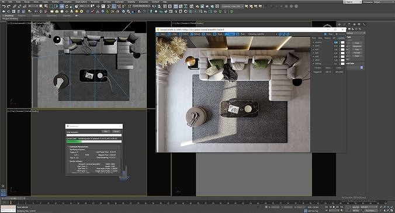The width and height of the screenshot is (395, 213).
Task: Select the Link tool icon
Action: [15, 6]
